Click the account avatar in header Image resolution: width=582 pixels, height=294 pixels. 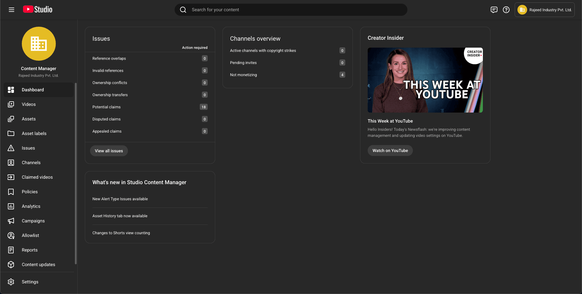[x=522, y=10]
